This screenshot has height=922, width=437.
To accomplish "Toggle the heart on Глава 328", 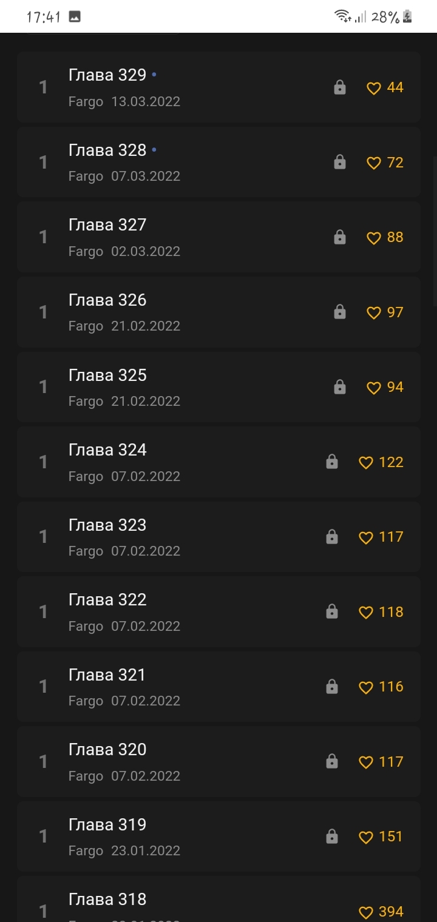I will [374, 163].
